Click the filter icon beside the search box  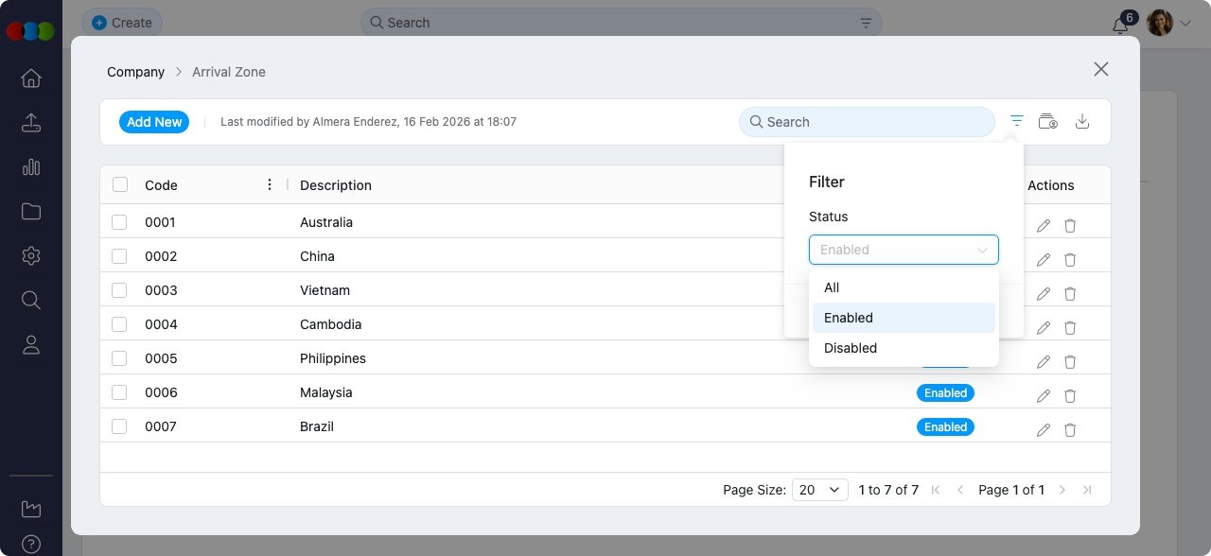[1017, 121]
